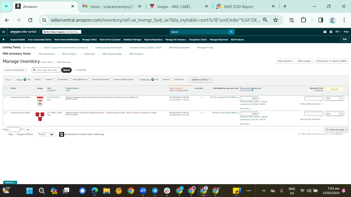Click the bookmark flag icon in navigation bar
The height and width of the screenshot is (197, 351).
tap(4, 40)
